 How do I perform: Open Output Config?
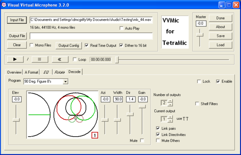69,46
